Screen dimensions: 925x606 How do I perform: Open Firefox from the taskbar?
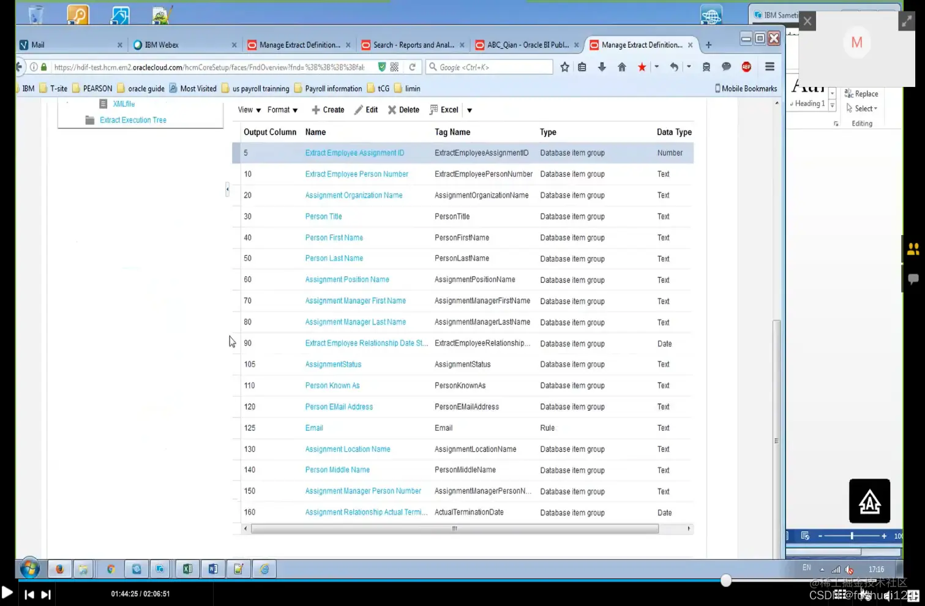[59, 569]
